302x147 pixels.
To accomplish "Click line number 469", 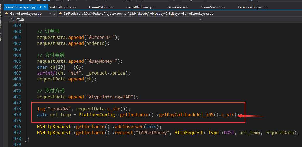I will coord(17,85).
